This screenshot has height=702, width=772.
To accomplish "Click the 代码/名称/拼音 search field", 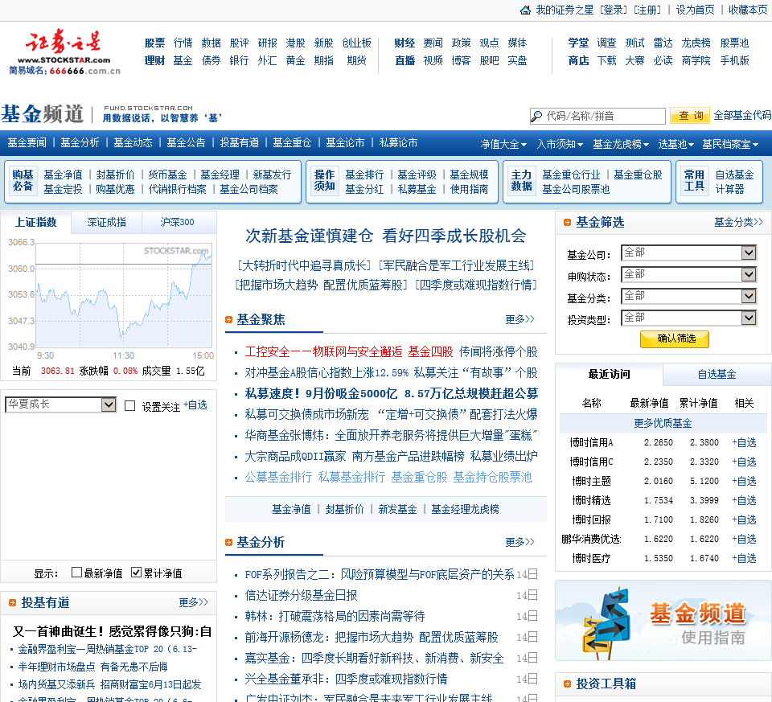I will [597, 116].
